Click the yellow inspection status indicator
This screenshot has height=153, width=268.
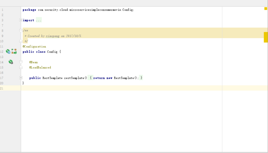pos(265,8)
